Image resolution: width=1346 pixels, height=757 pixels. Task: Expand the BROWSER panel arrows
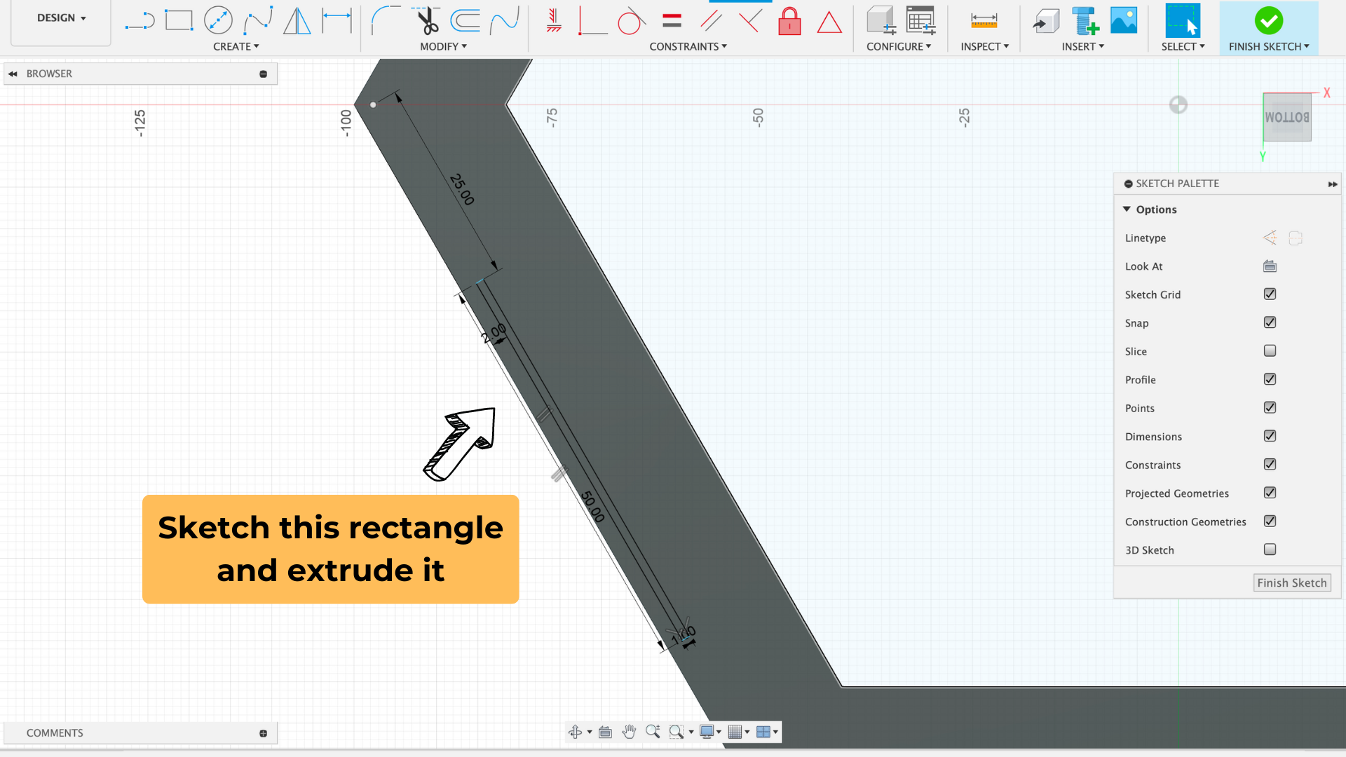coord(13,74)
